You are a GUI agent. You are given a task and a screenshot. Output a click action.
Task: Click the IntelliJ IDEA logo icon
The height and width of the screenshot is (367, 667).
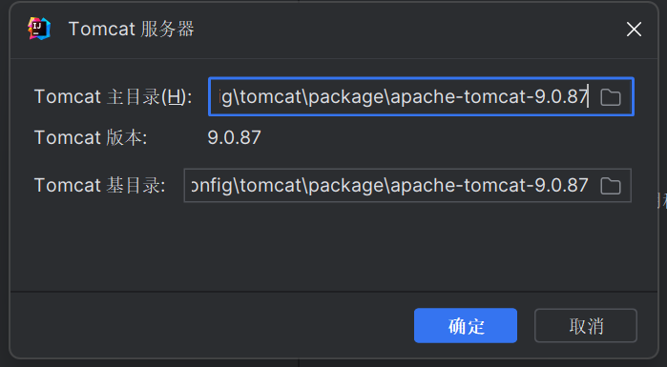(39, 29)
